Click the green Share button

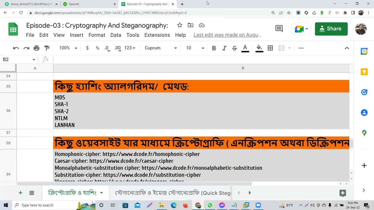coord(331,29)
